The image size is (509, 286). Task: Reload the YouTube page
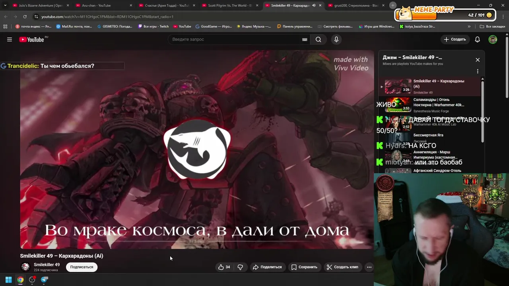point(25,17)
